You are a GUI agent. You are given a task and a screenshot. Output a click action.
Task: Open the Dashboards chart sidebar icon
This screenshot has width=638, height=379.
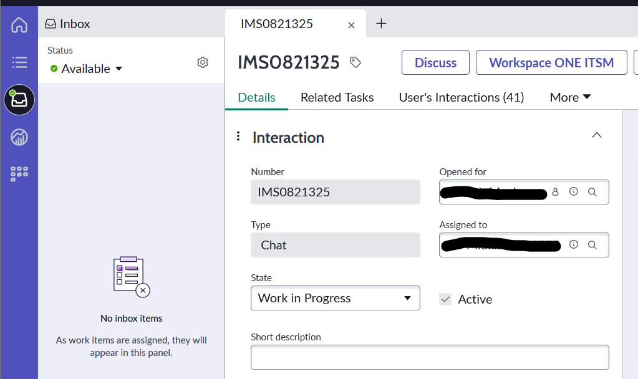pyautogui.click(x=19, y=137)
